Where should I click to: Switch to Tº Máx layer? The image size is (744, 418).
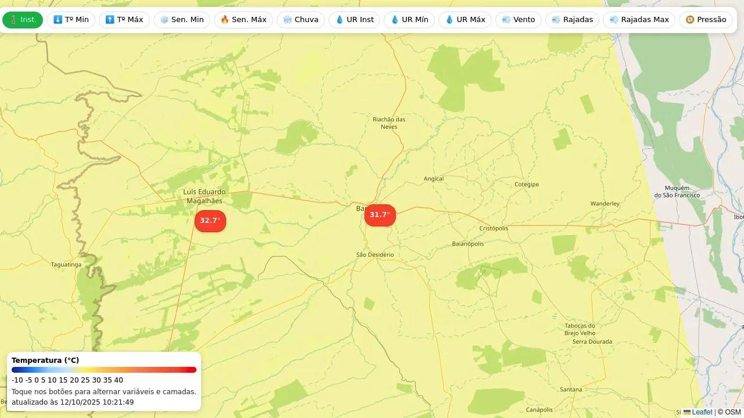(124, 20)
